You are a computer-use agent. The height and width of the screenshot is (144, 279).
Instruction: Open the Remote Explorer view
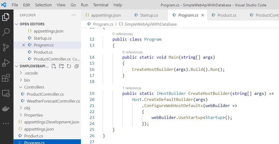coord(6,93)
